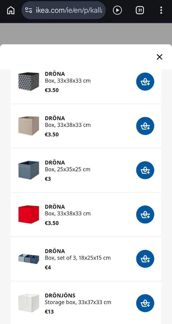Open the black patterned DRÖNA box thumbnail
This screenshot has height=324, width=172.
(x=29, y=82)
